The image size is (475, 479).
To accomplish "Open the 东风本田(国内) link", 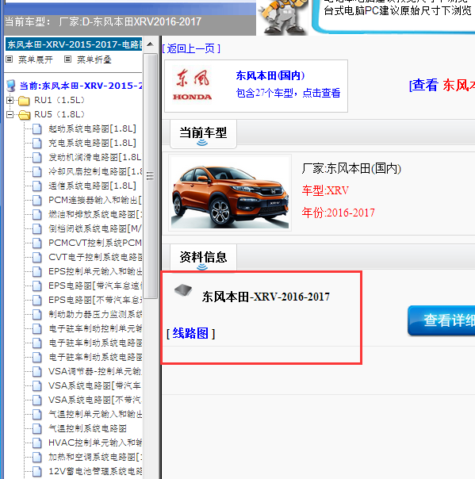I will 270,75.
